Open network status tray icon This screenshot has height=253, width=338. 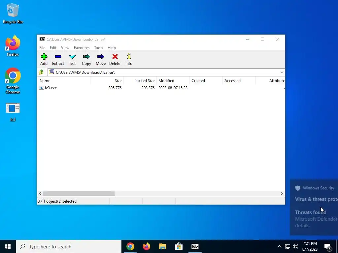pyautogui.click(x=287, y=246)
